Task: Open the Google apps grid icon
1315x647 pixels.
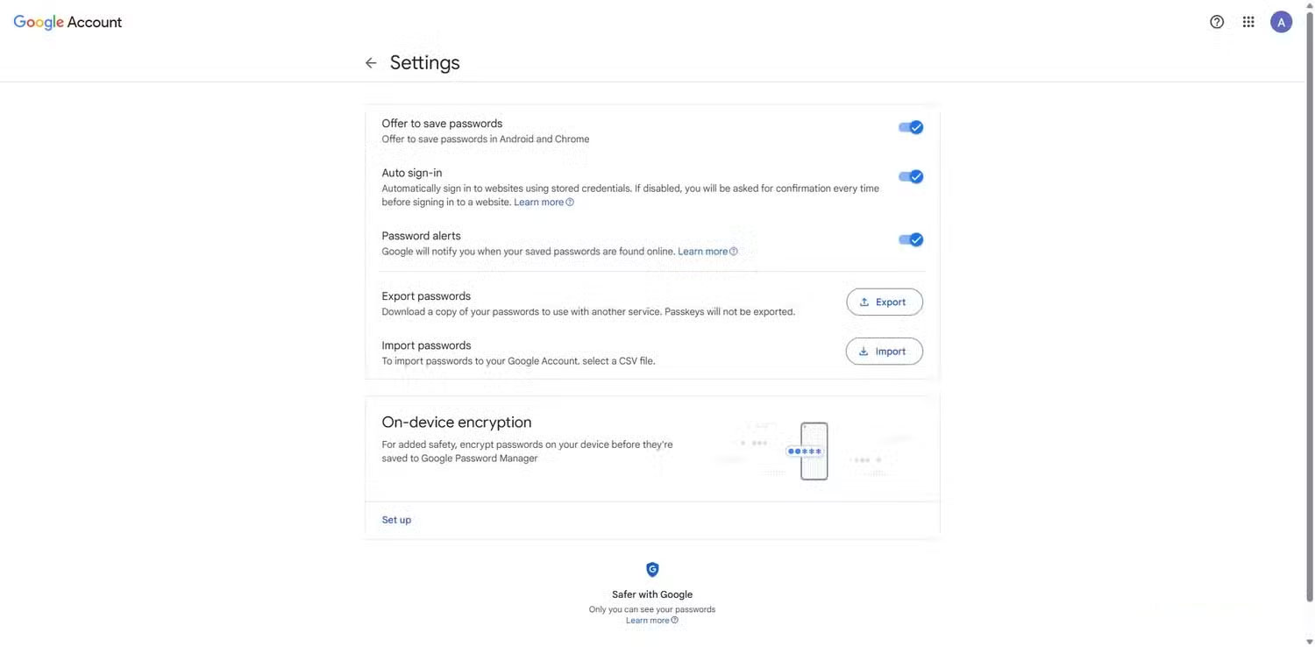Action: [1248, 22]
